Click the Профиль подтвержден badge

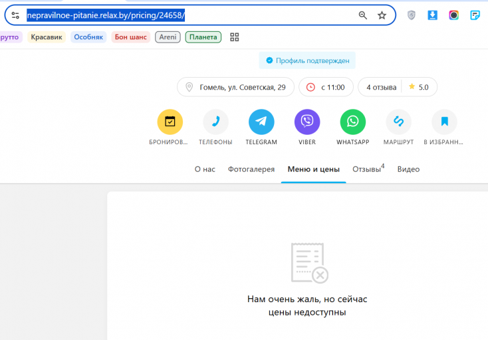coord(307,60)
